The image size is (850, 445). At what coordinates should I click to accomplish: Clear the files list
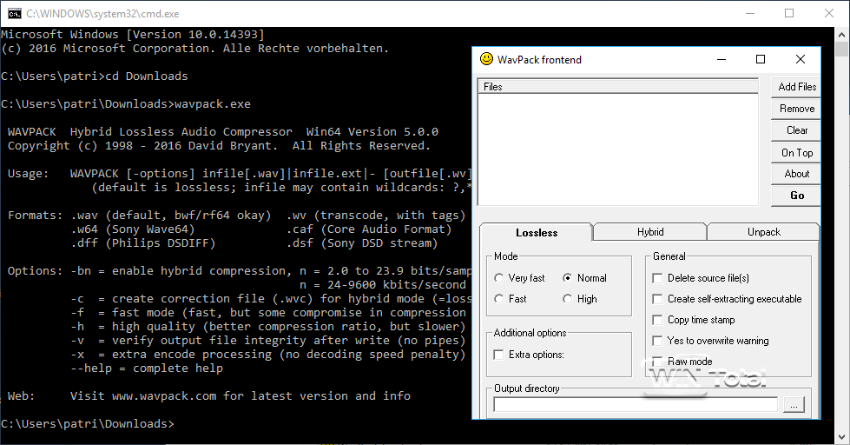click(x=796, y=130)
